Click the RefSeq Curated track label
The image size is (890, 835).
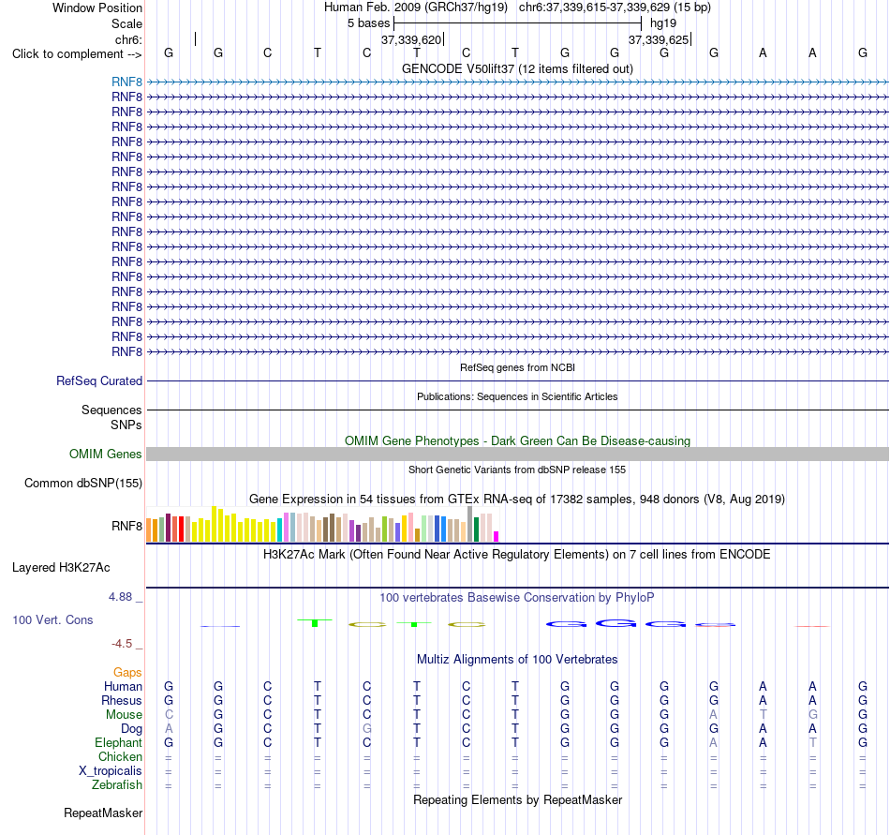click(98, 380)
